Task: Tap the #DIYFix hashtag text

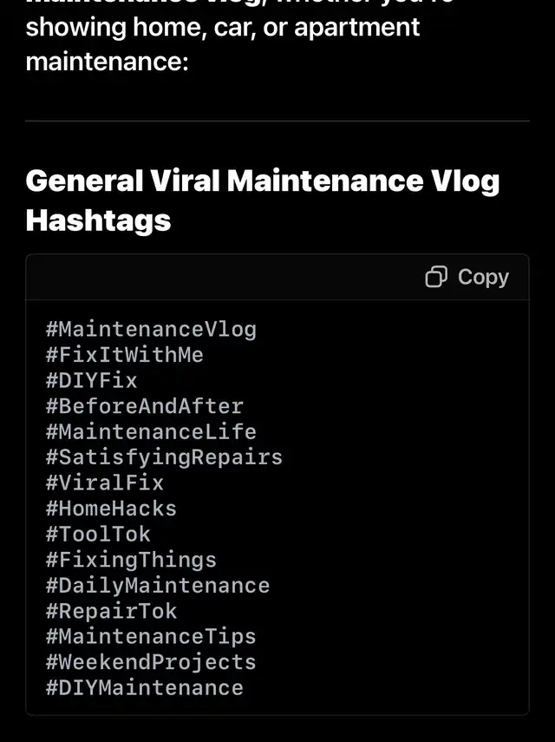Action: 91,380
